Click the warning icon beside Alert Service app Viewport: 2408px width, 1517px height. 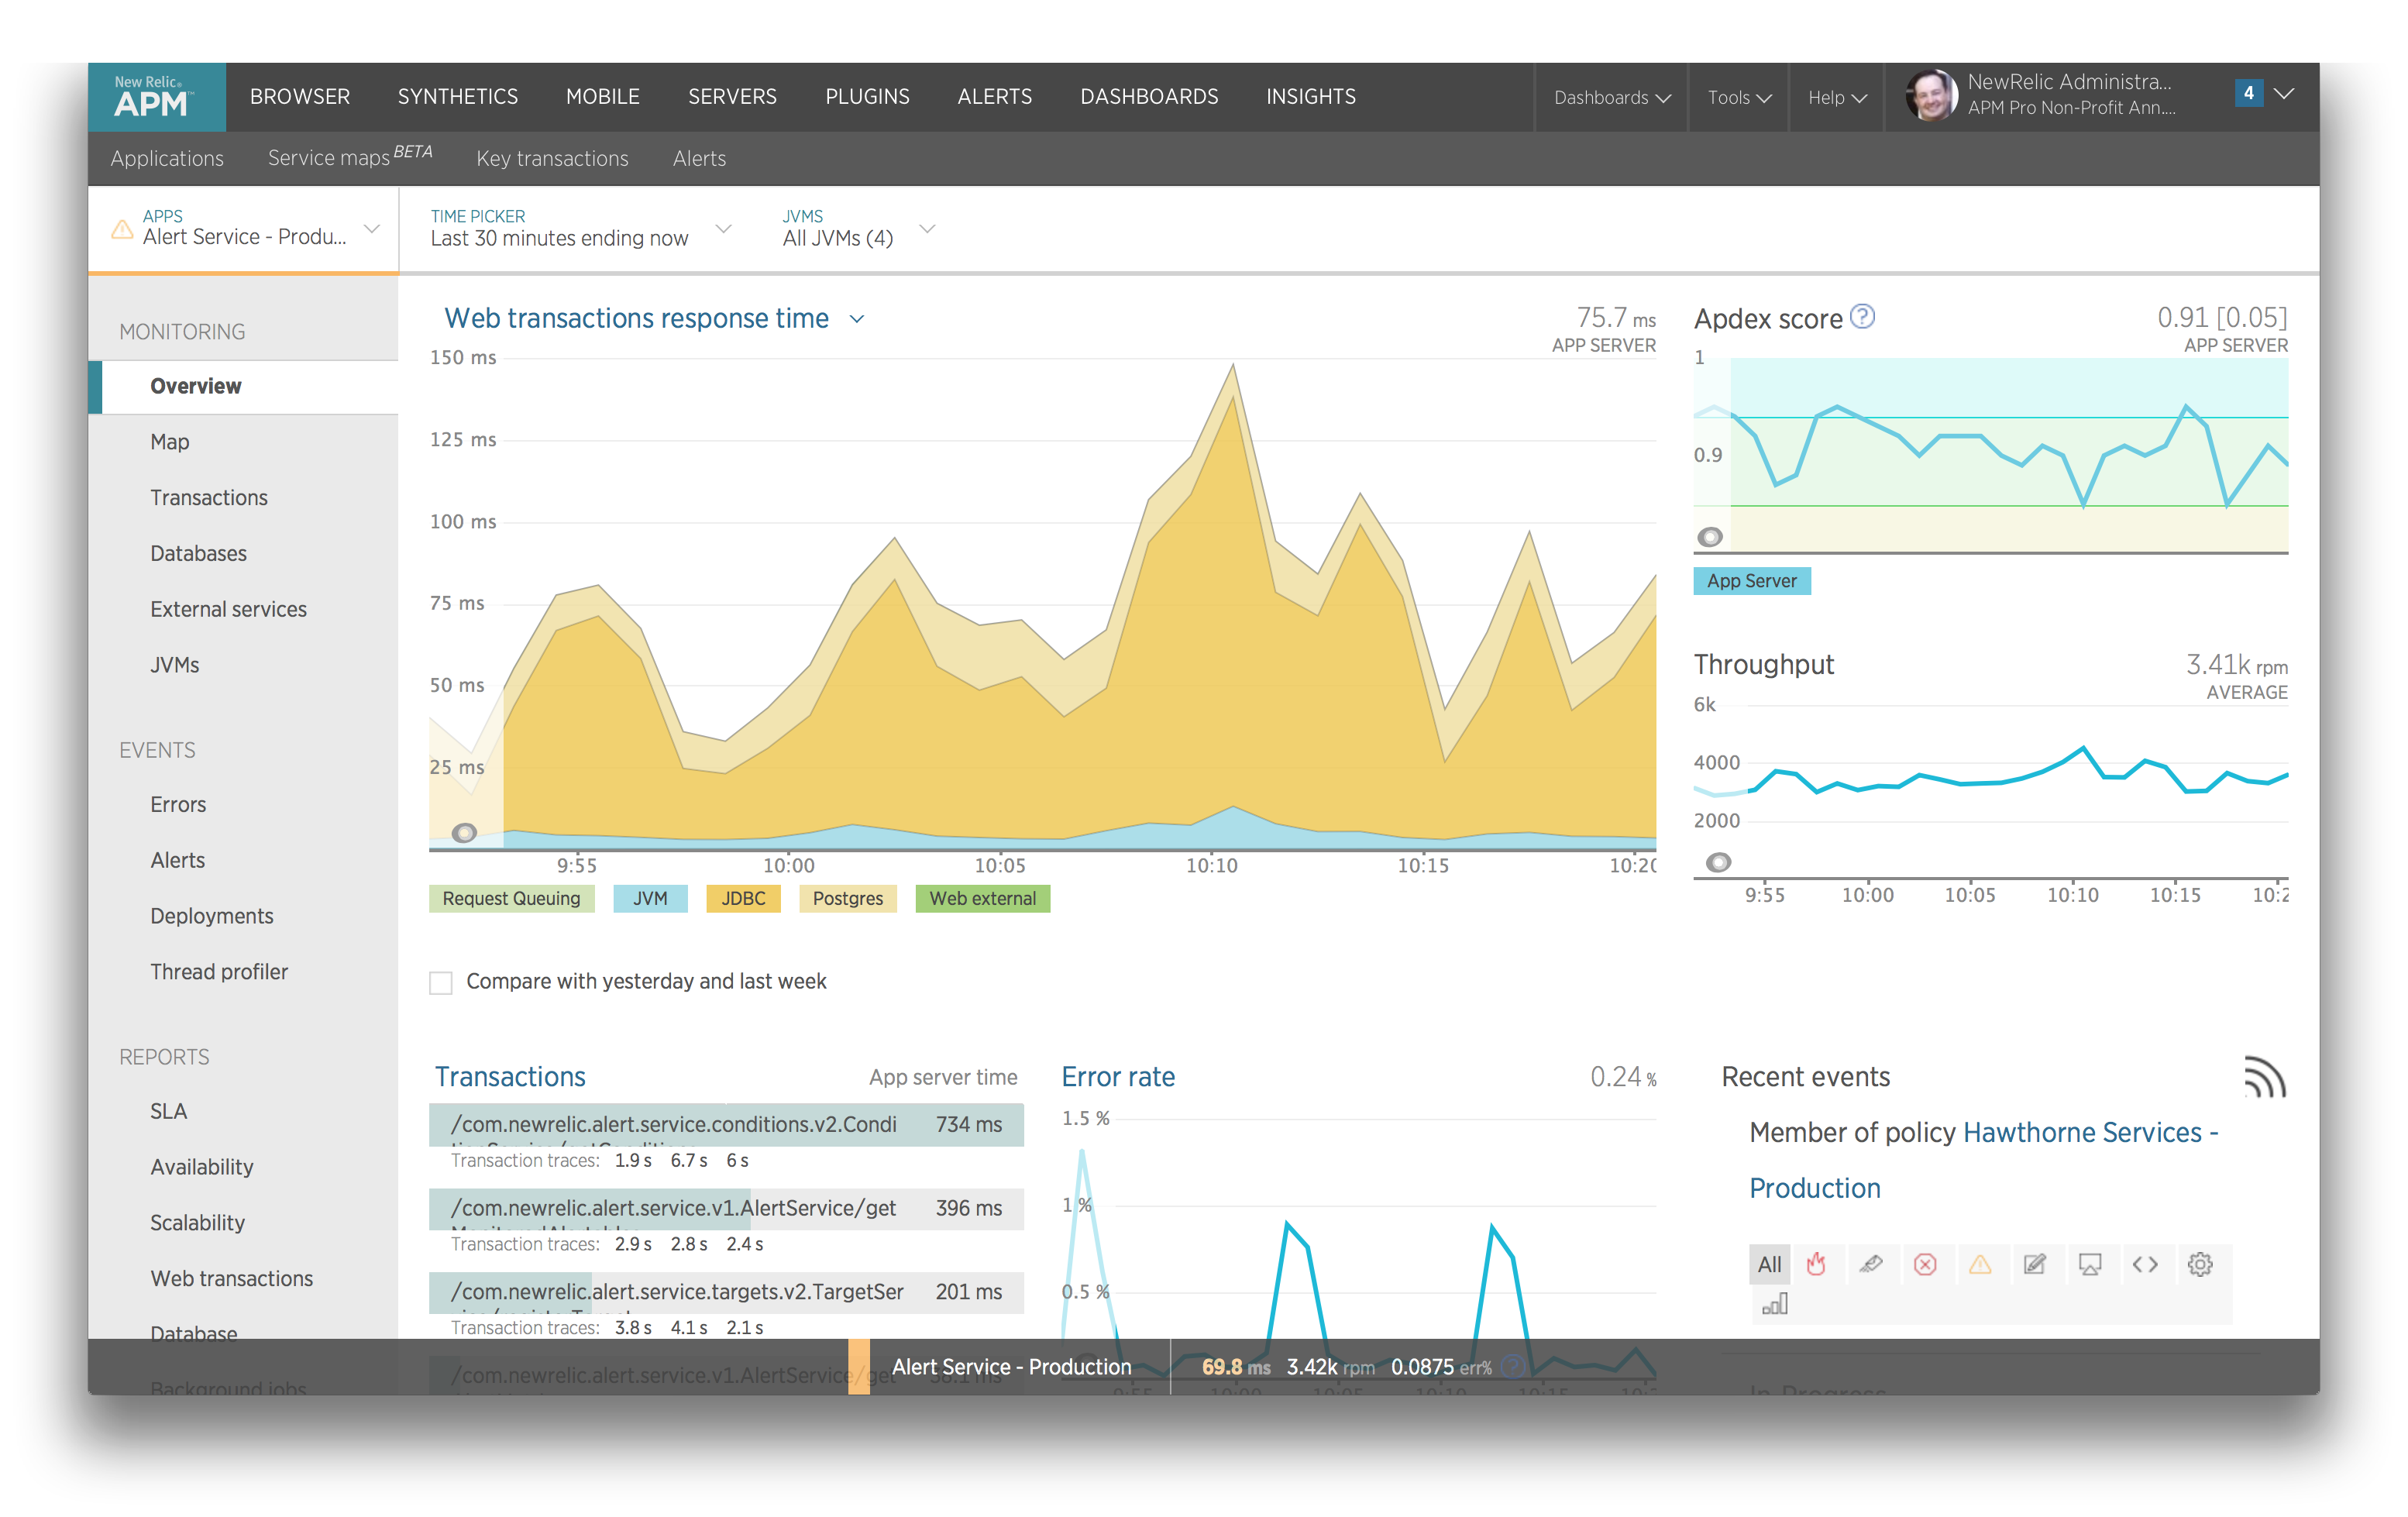pyautogui.click(x=122, y=229)
